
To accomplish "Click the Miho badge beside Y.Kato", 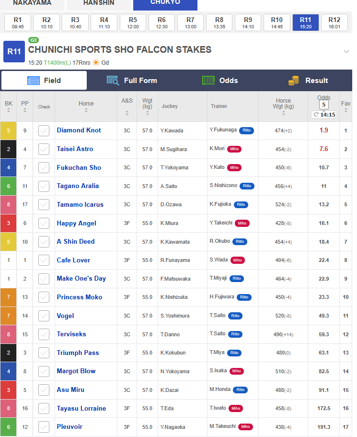I will pos(234,167).
